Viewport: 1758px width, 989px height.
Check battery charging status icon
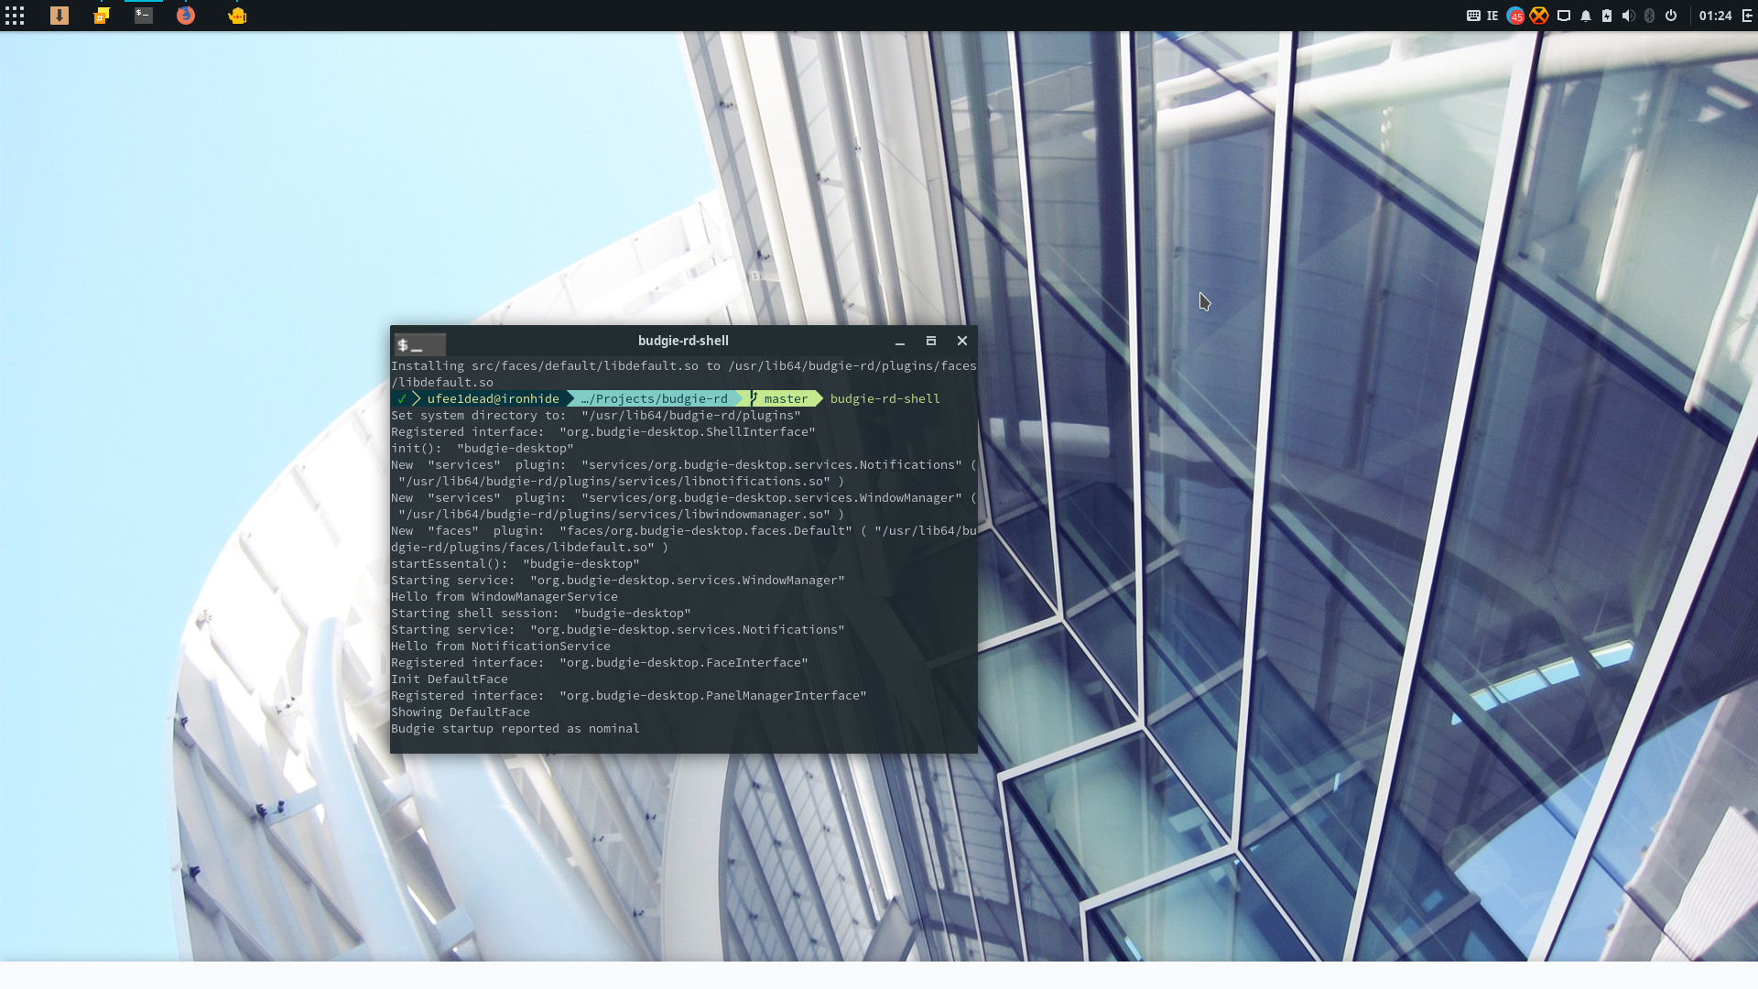(1607, 16)
